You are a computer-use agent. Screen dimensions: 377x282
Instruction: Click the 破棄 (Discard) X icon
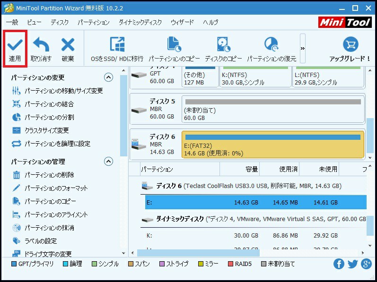pos(68,45)
